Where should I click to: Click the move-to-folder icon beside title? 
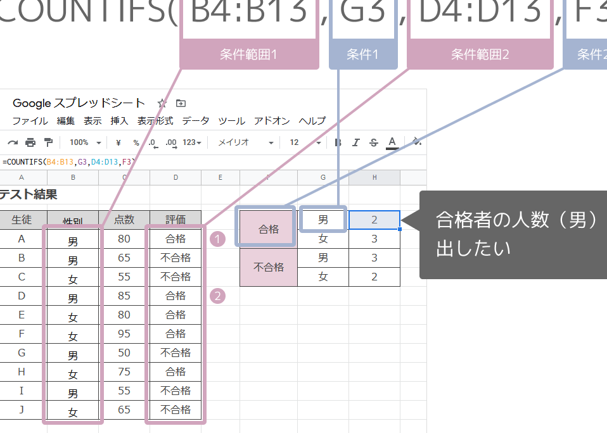[x=181, y=103]
